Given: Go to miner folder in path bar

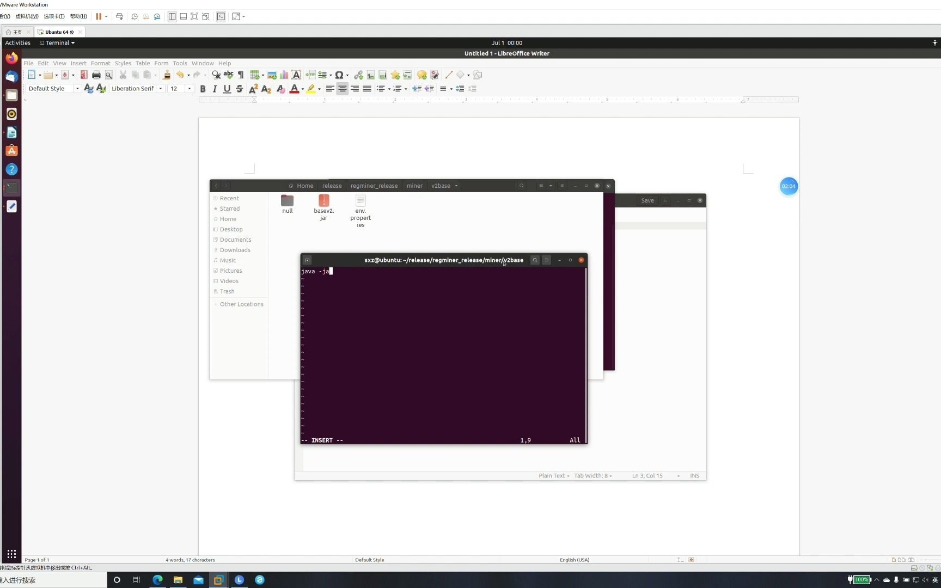Looking at the screenshot, I should pyautogui.click(x=414, y=186).
